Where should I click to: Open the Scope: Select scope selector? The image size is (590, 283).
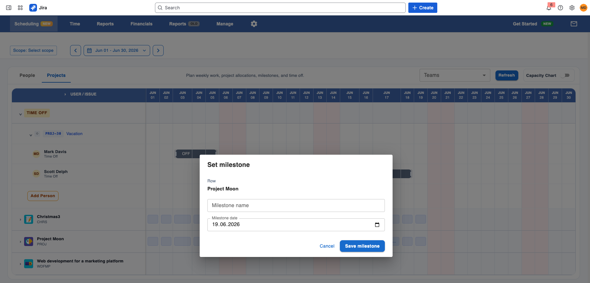(x=33, y=50)
